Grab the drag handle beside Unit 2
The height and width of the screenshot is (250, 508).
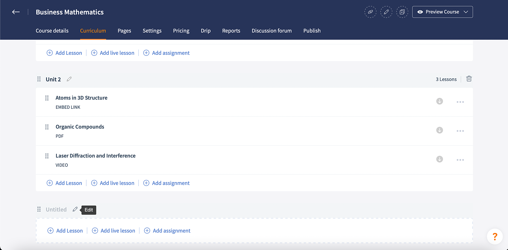(39, 79)
